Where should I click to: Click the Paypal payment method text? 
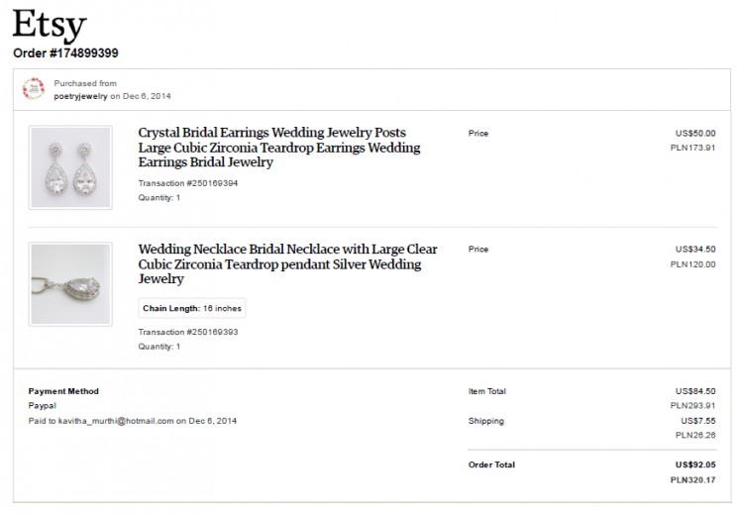(x=43, y=406)
